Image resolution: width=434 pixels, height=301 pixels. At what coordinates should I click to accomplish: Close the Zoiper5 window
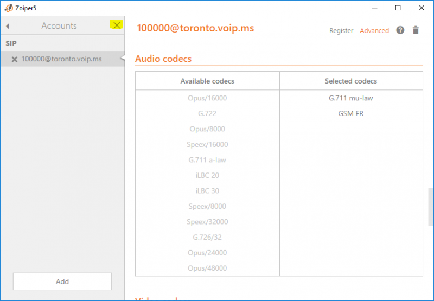[422, 8]
